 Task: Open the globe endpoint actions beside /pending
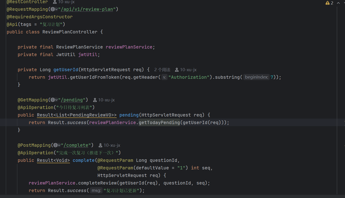pyautogui.click(x=54, y=100)
